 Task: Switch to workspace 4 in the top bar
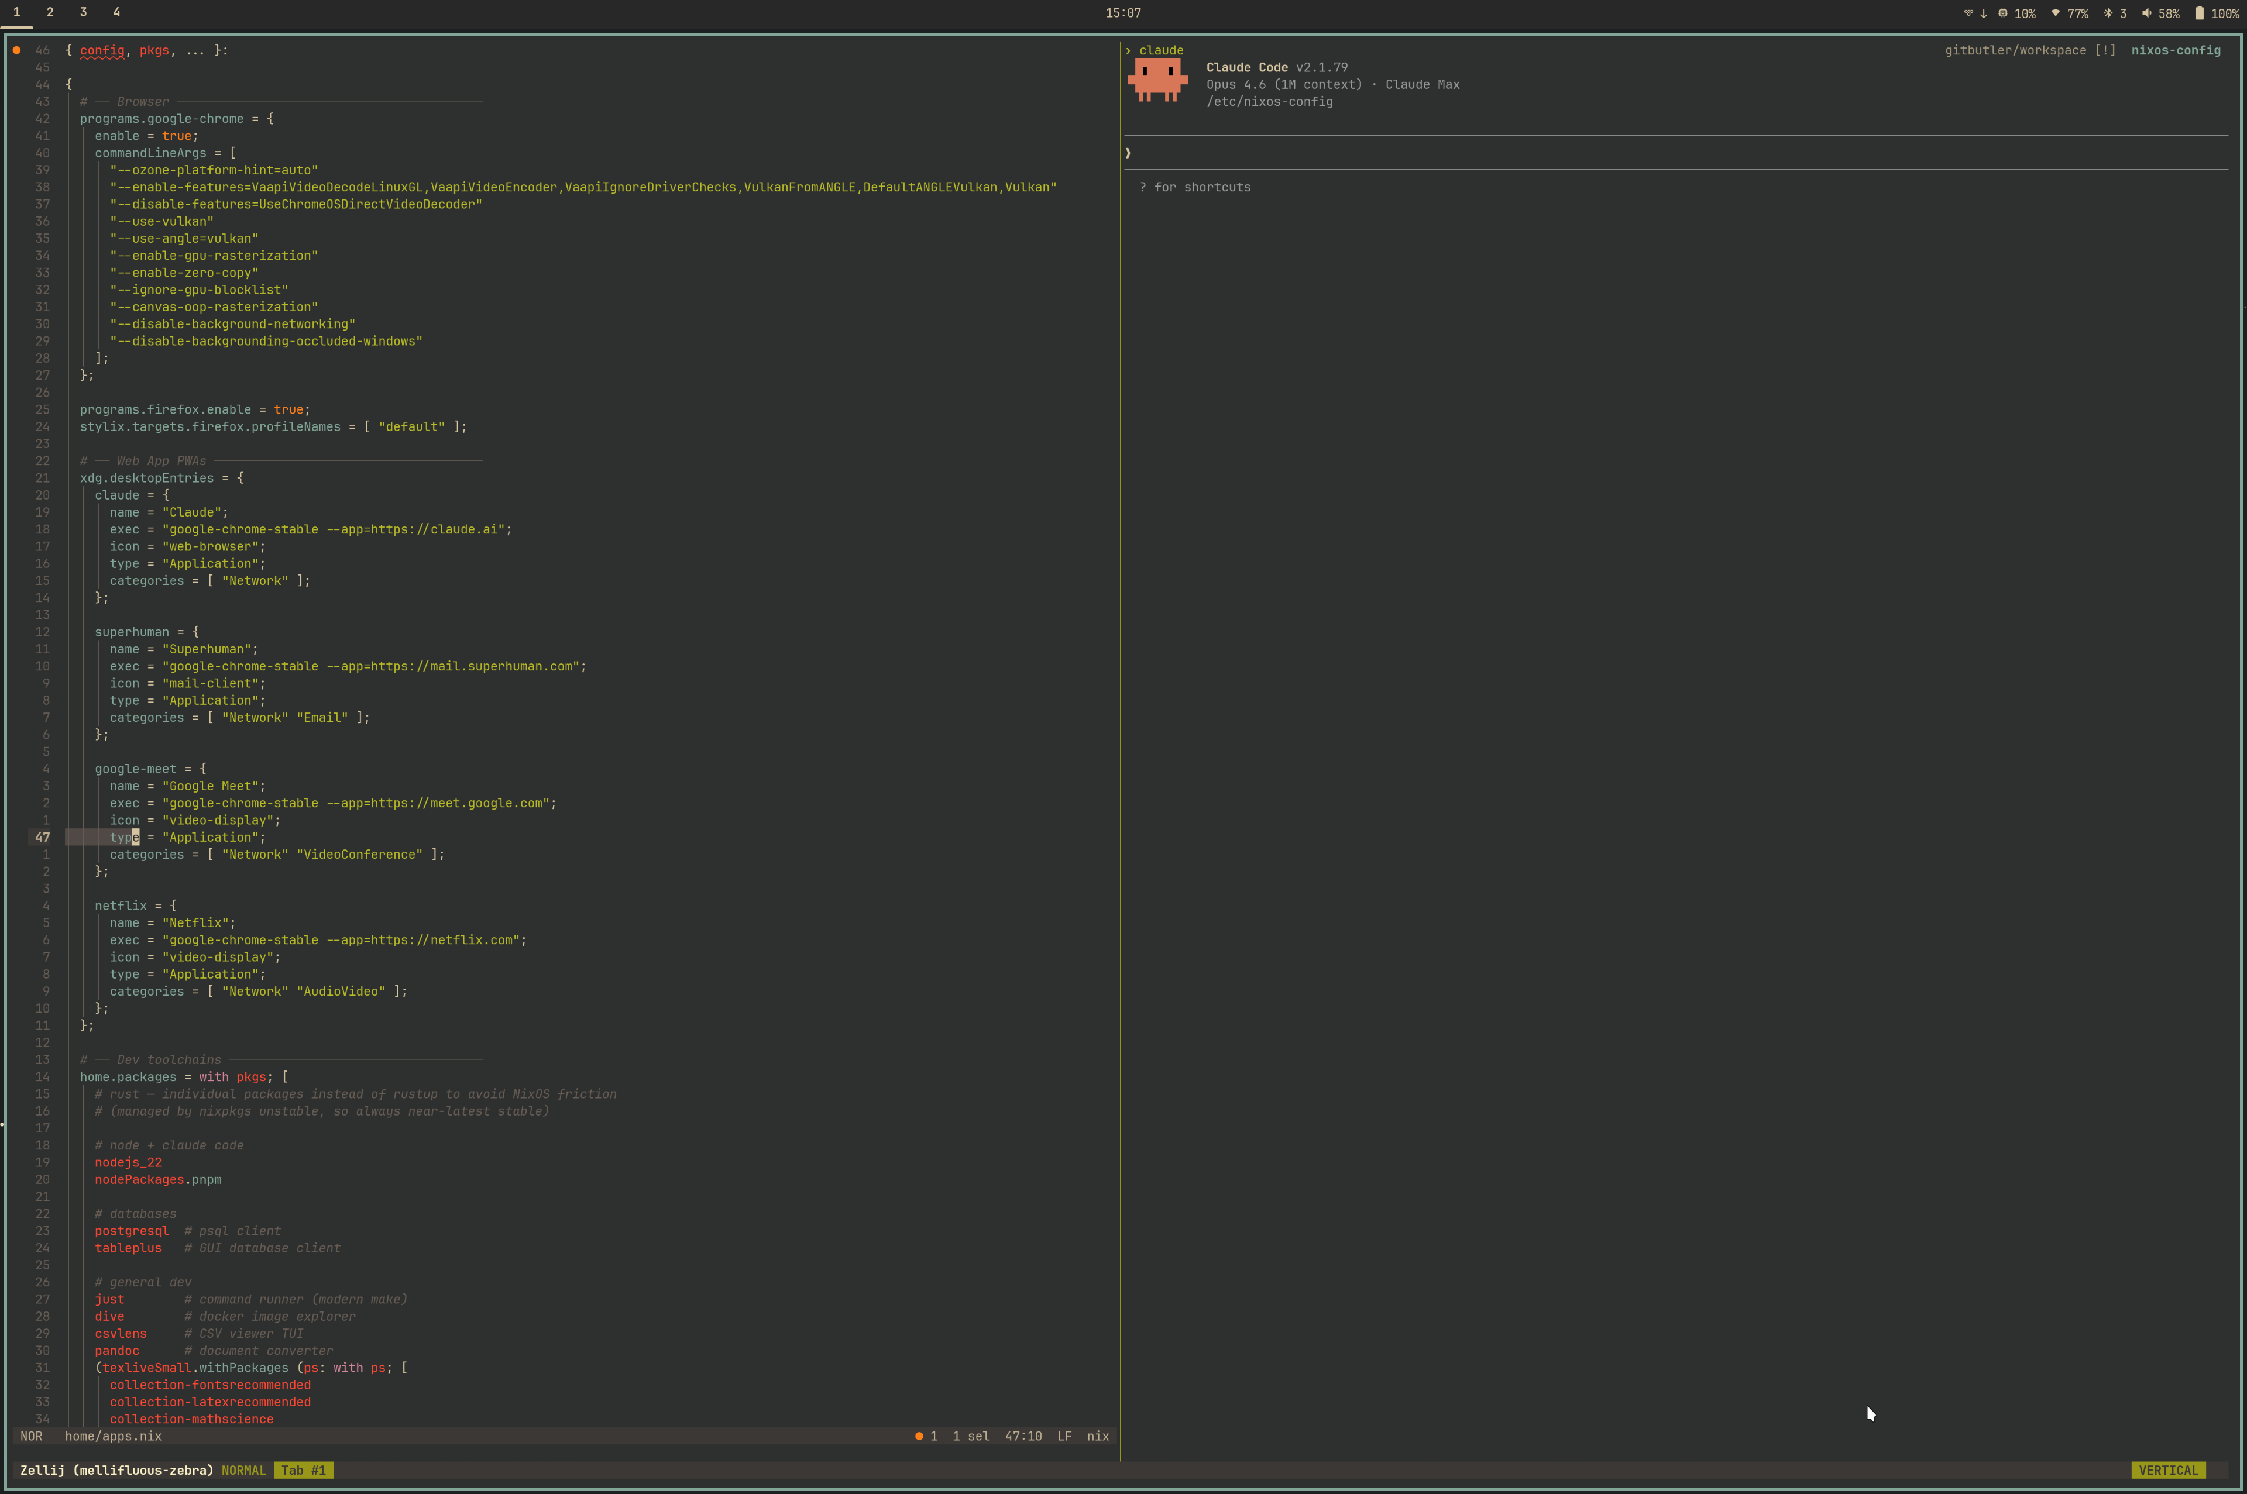[x=116, y=12]
